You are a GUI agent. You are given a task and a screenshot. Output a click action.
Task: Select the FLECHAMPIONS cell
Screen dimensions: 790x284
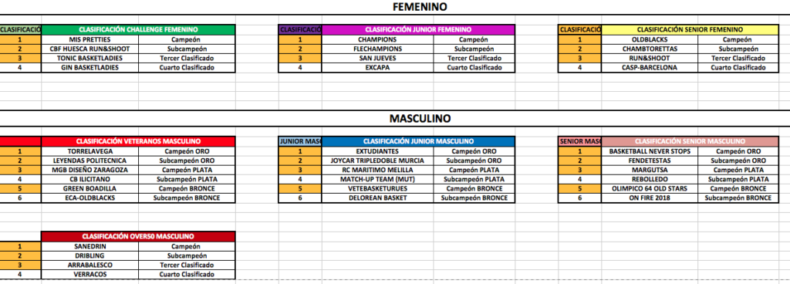pyautogui.click(x=377, y=49)
